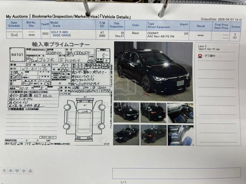
Task: Open the dashboard interior thumbnail
Action: point(180,113)
